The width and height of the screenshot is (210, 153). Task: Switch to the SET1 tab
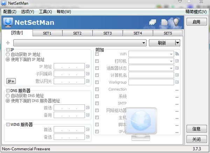[47, 33]
